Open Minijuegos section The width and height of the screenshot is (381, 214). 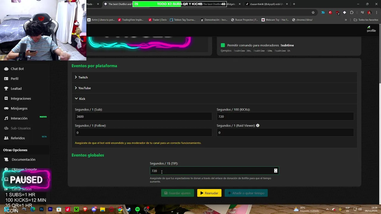pyautogui.click(x=19, y=108)
